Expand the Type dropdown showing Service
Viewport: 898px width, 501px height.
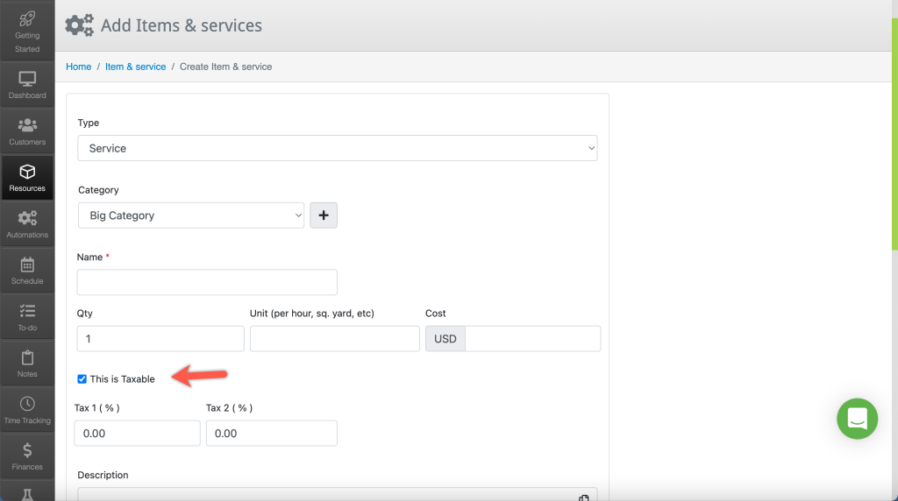[x=338, y=148]
